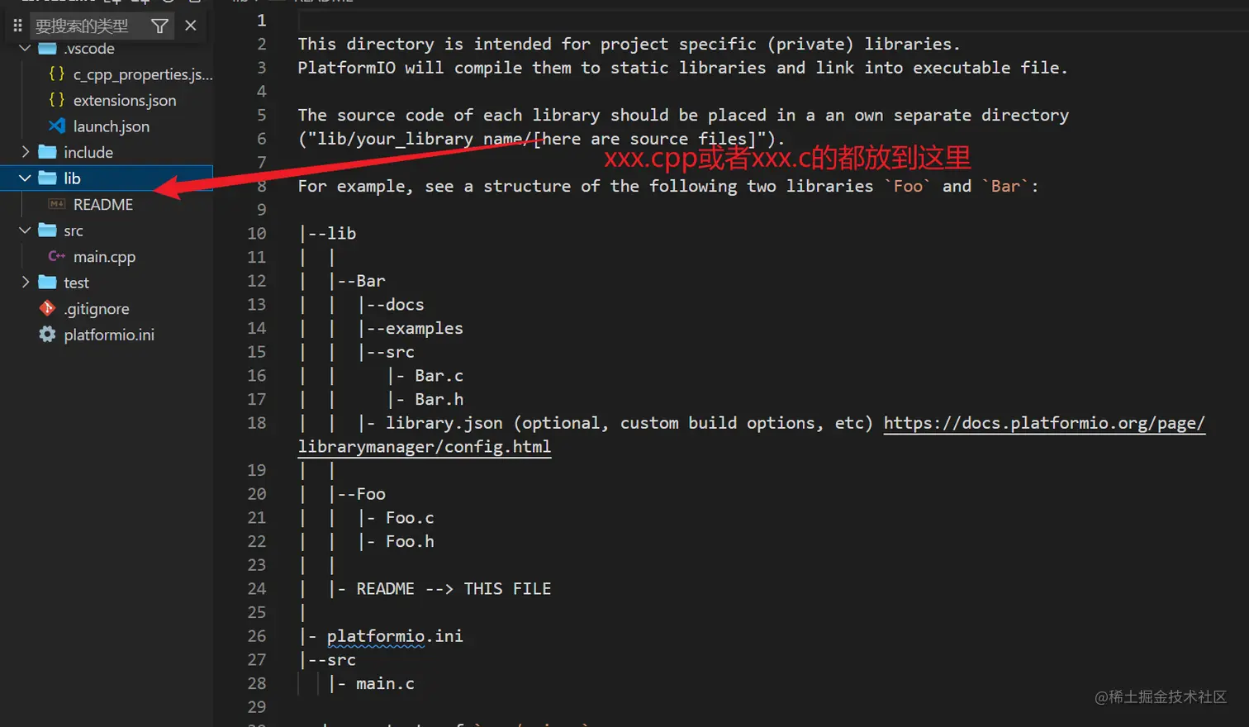Click the git icon of .gitignore
Viewport: 1249px width, 727px height.
pos(47,308)
